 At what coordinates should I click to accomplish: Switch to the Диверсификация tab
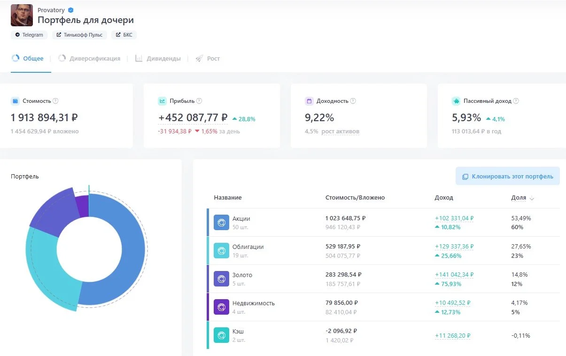[x=89, y=59]
